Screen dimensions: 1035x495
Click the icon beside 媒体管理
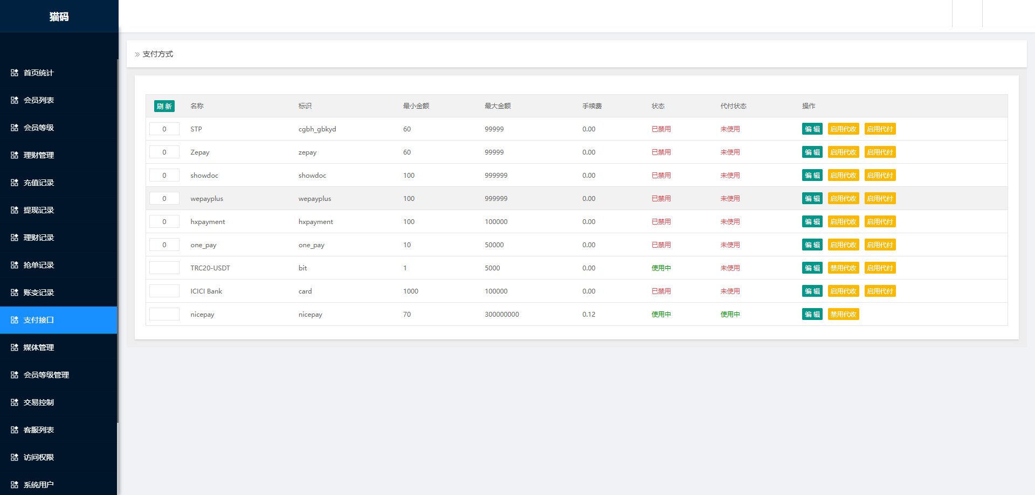pos(15,347)
